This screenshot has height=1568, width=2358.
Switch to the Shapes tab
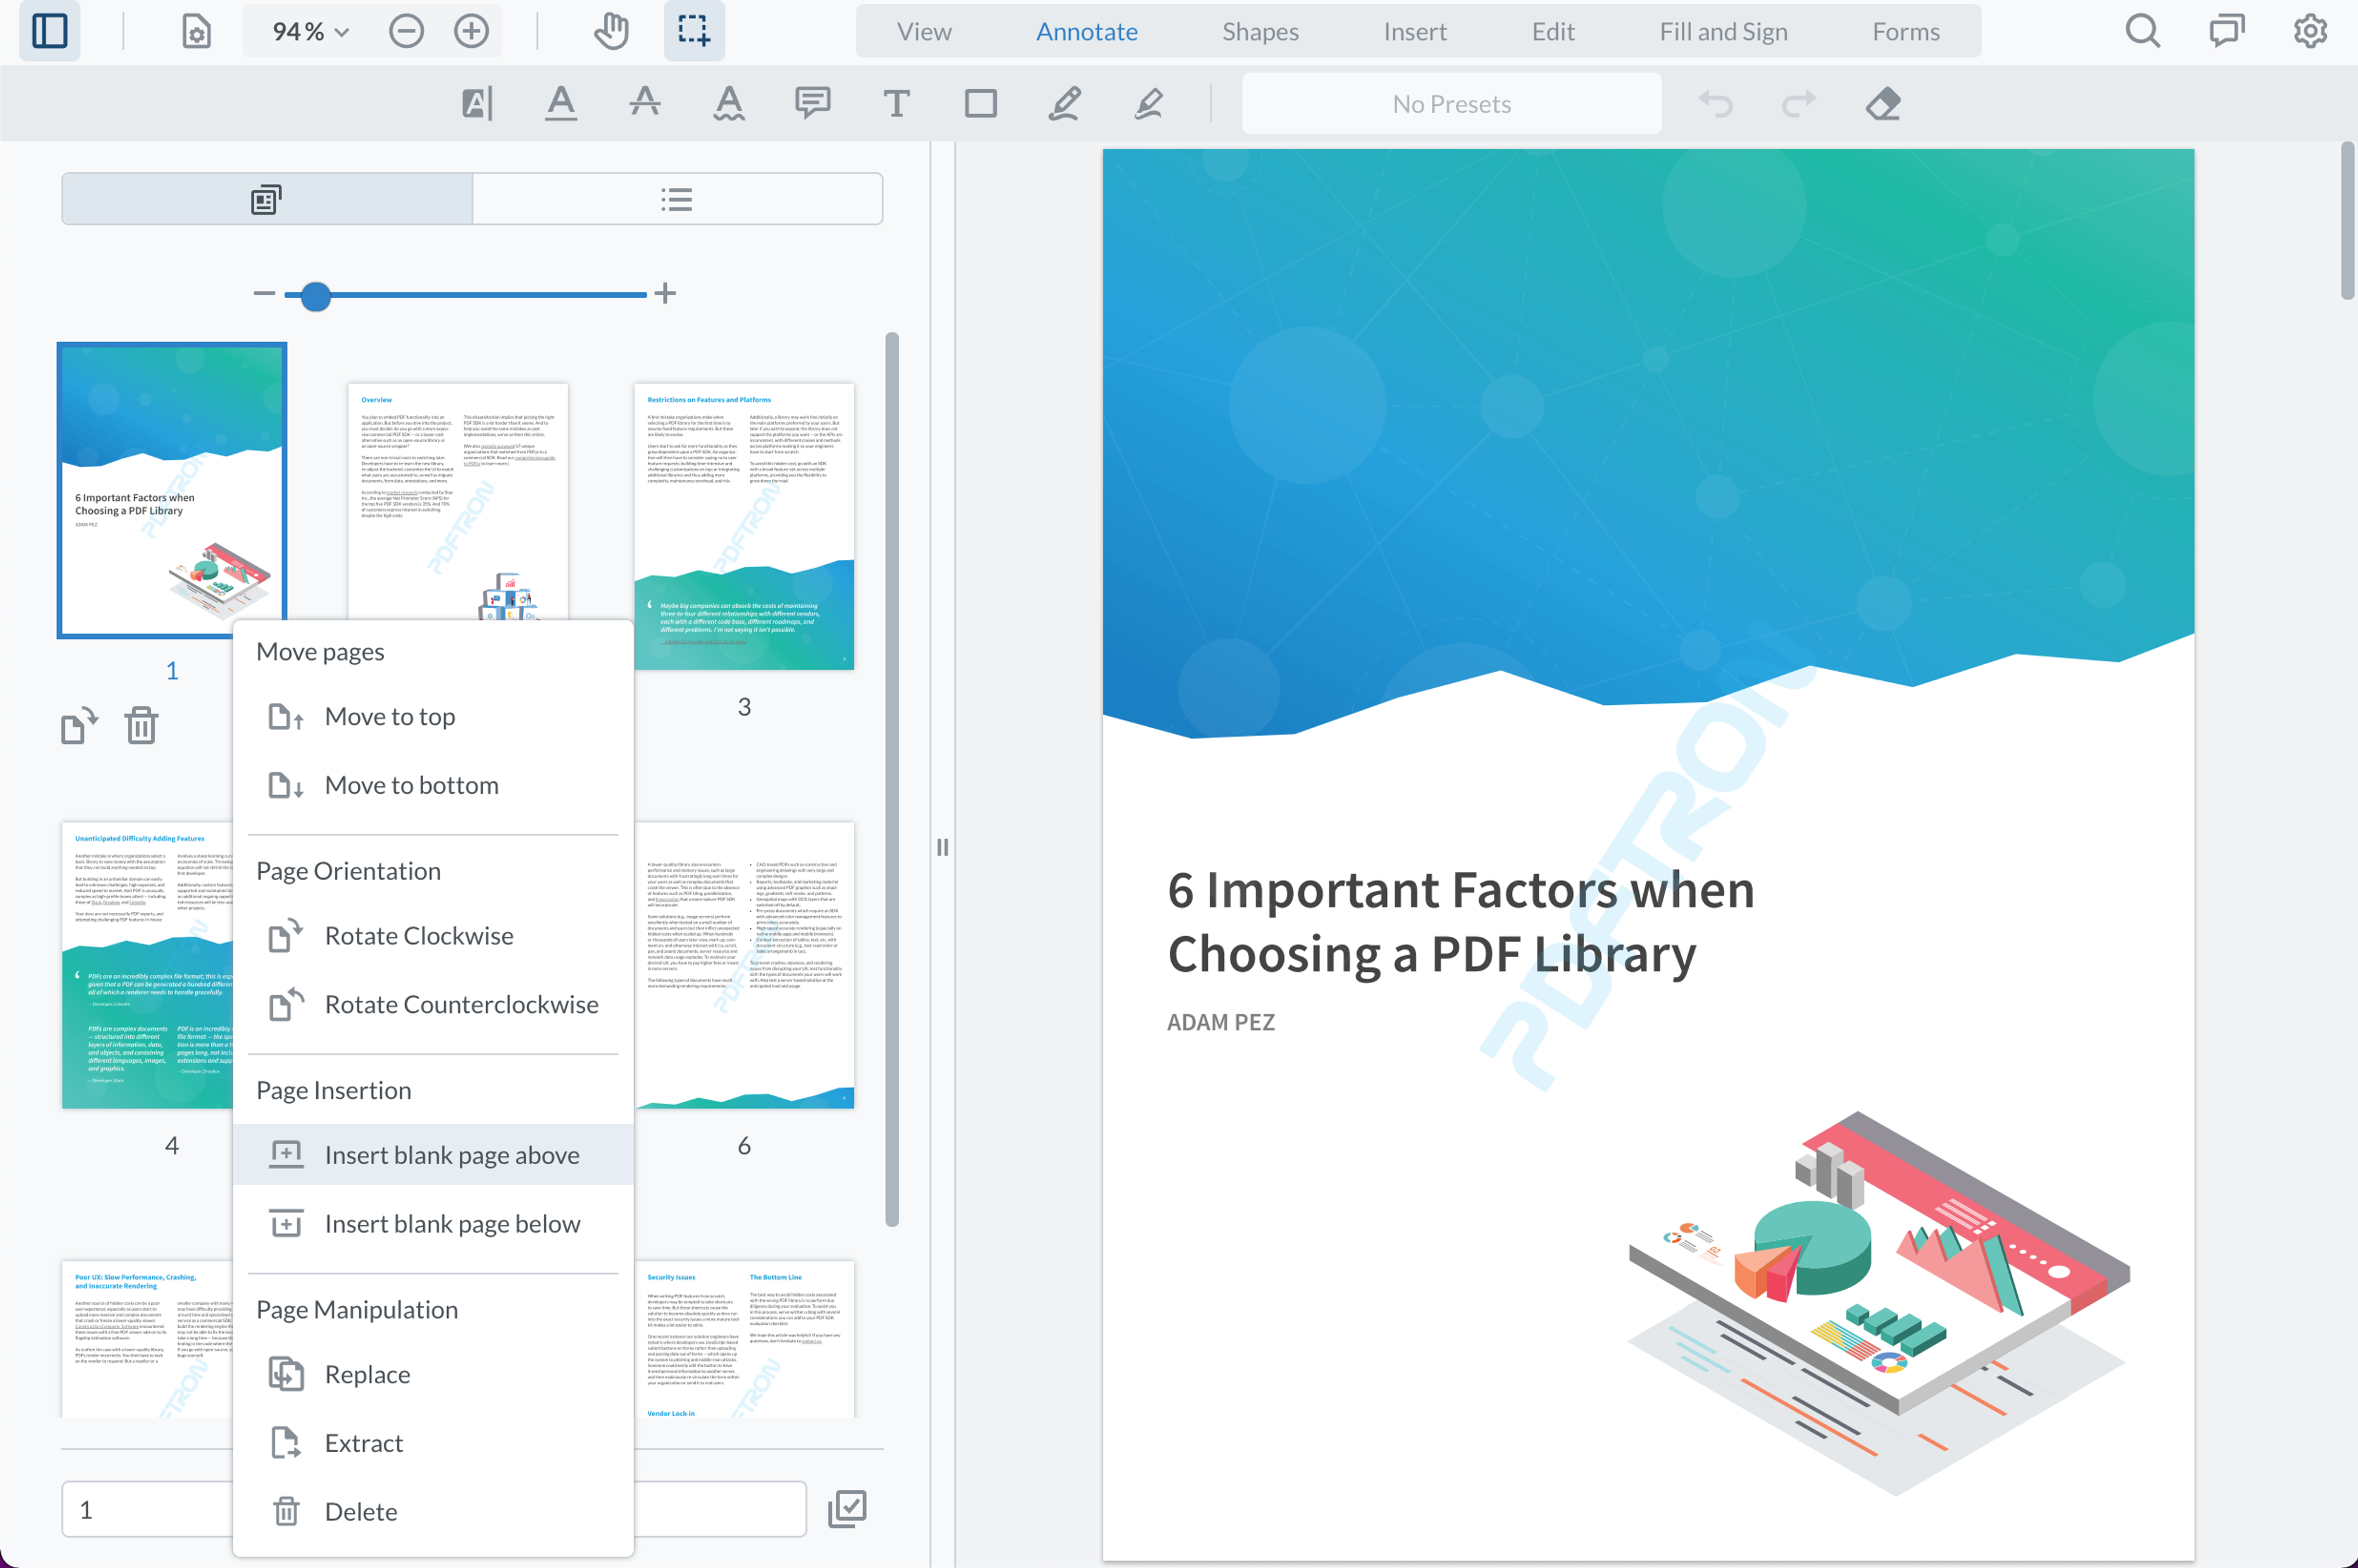(x=1260, y=32)
